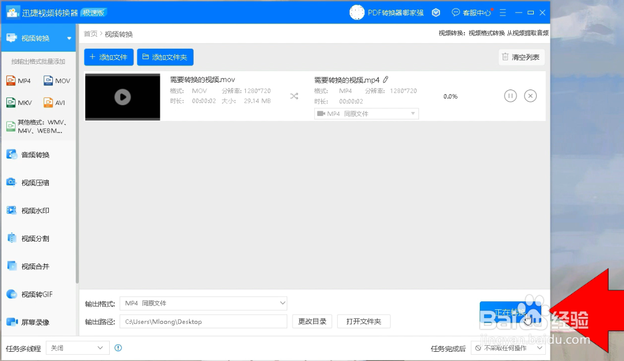Clear the list with 清空列表 button
The image size is (624, 361).
tap(521, 57)
